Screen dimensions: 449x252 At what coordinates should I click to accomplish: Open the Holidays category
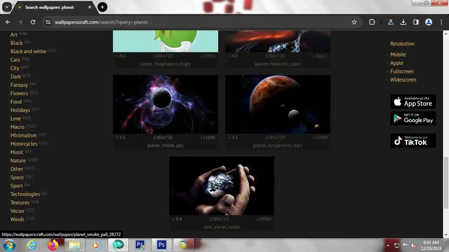(20, 110)
